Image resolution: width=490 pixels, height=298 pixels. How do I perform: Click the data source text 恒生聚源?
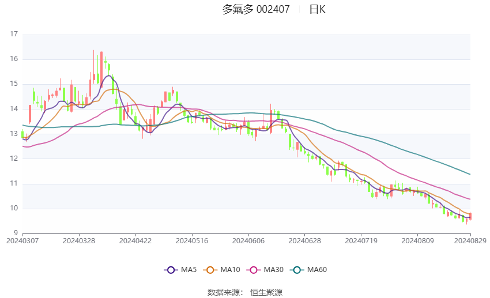tap(266, 292)
